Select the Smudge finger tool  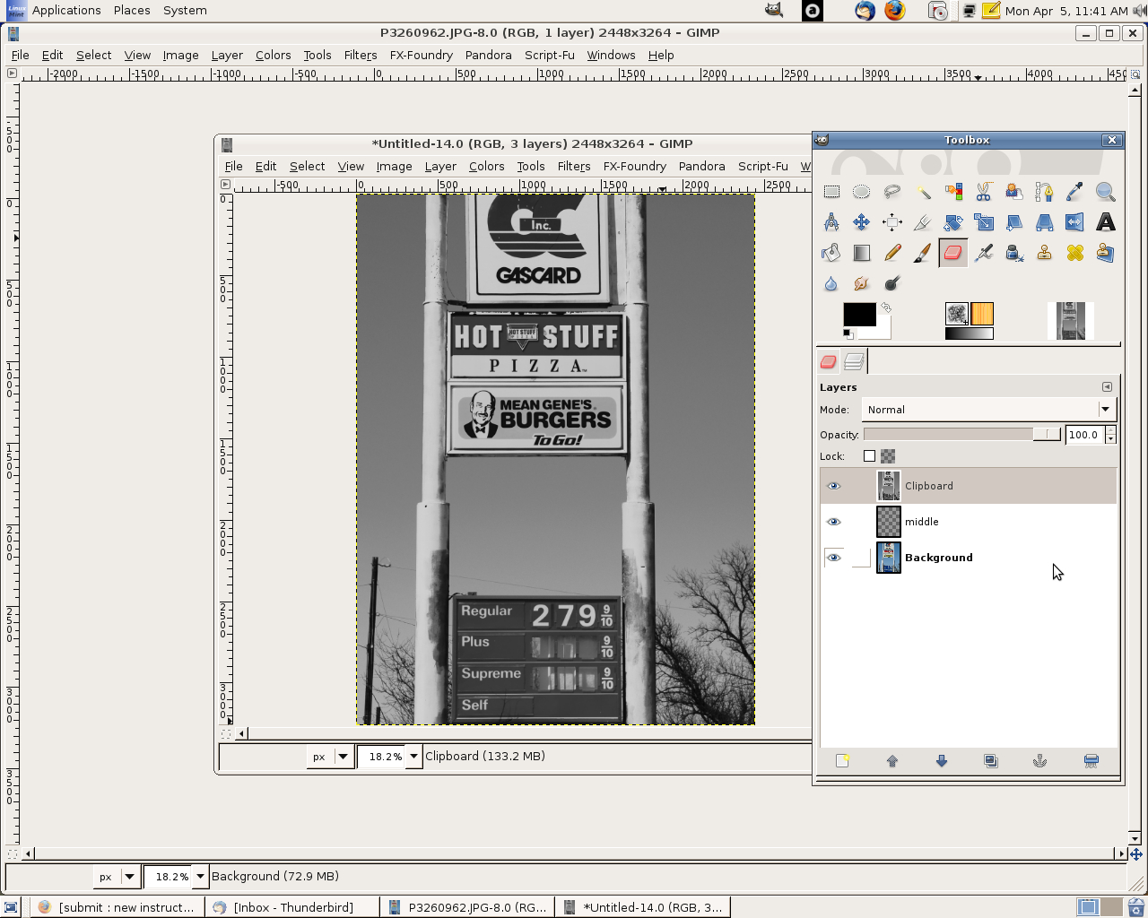coord(862,283)
